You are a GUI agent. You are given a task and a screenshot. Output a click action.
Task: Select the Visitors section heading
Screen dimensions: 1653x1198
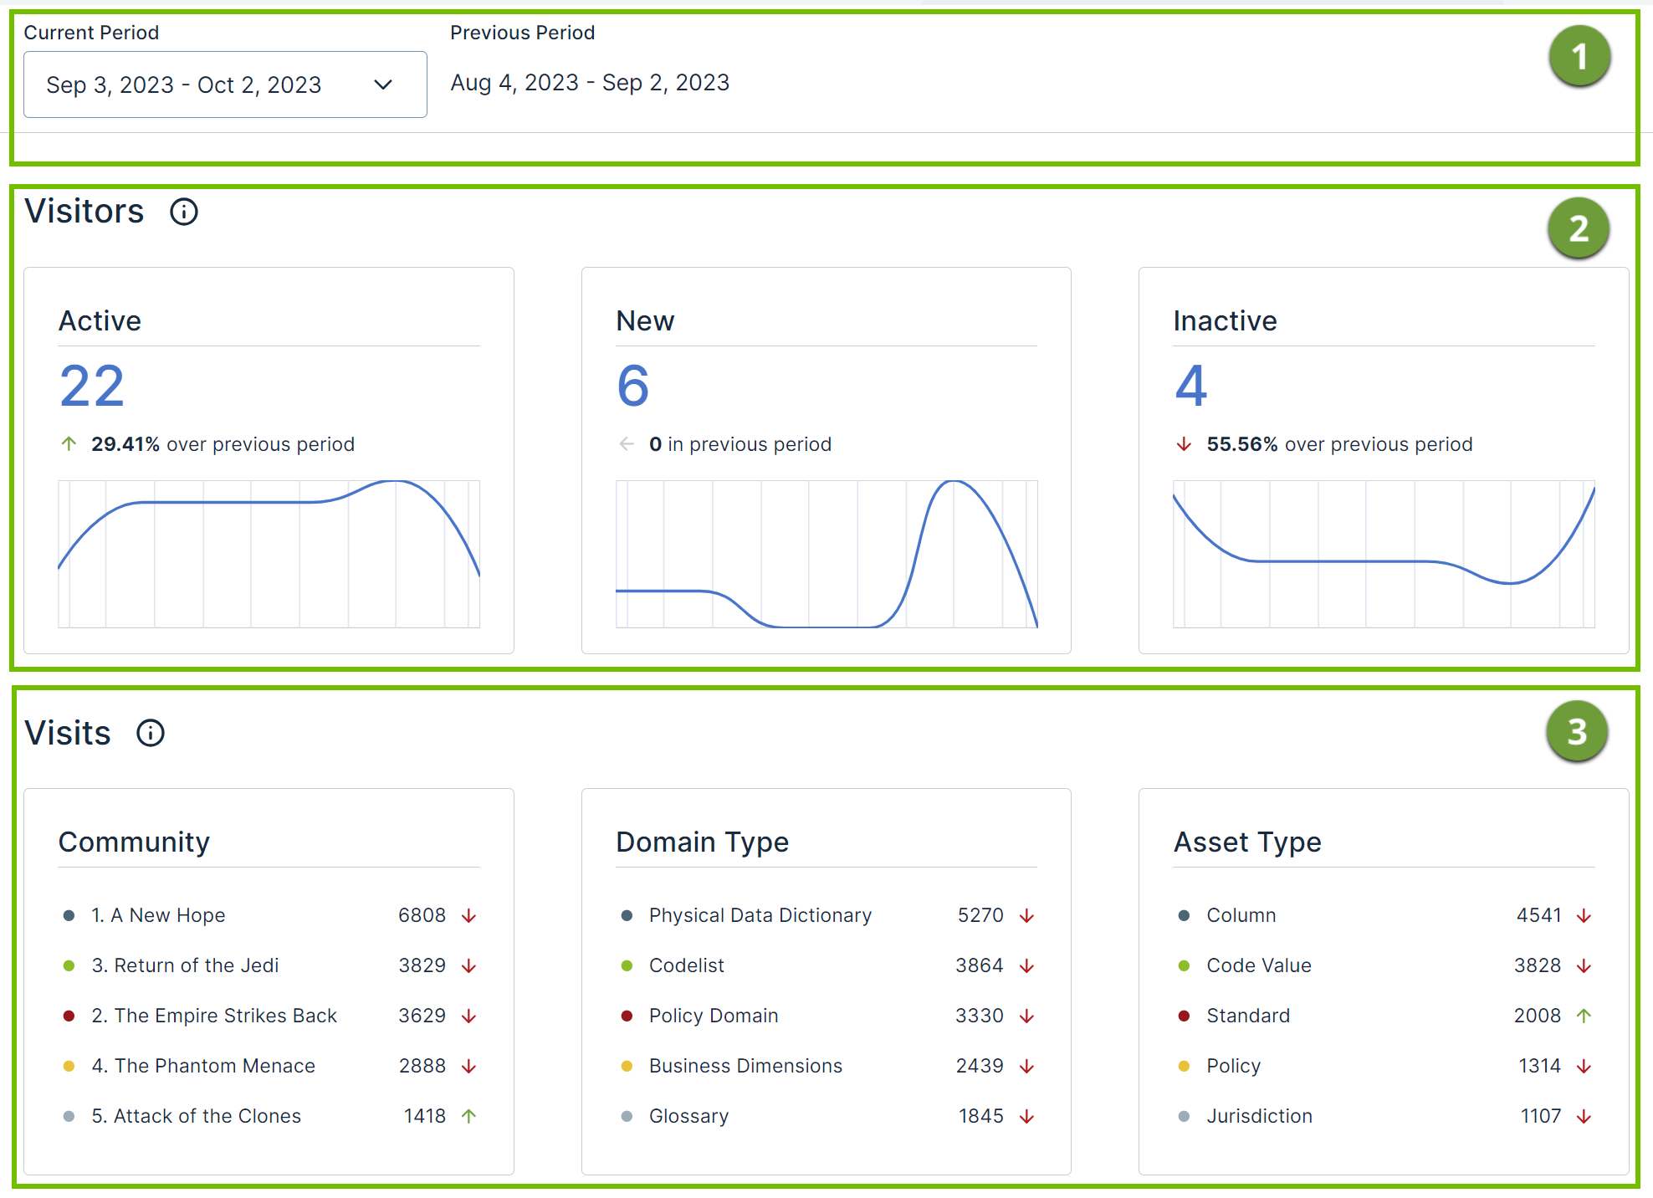(x=84, y=211)
